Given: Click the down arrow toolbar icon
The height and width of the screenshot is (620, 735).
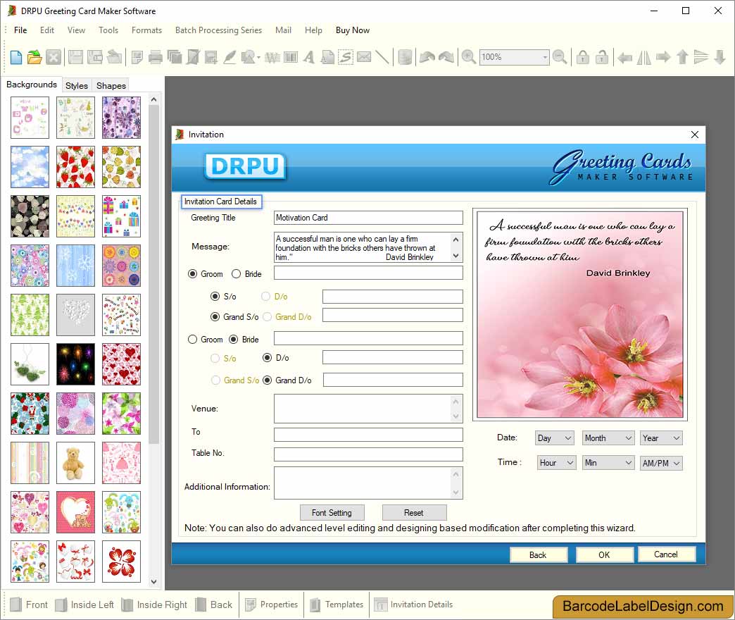Looking at the screenshot, I should (720, 57).
